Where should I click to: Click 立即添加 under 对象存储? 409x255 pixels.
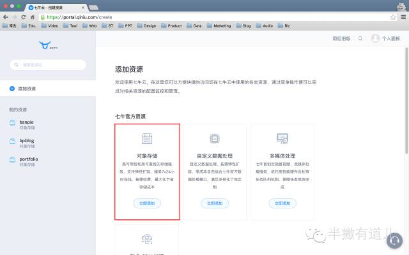pyautogui.click(x=147, y=203)
